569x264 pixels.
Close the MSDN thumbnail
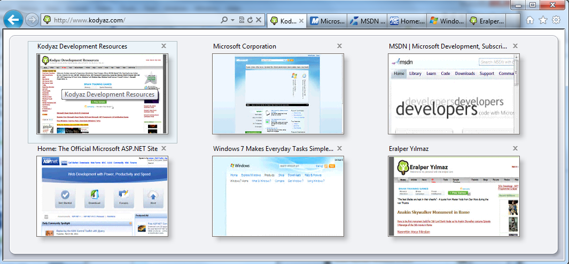click(x=515, y=46)
